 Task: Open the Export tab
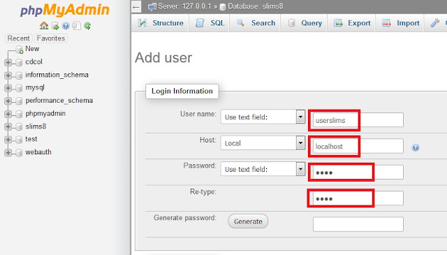(352, 23)
